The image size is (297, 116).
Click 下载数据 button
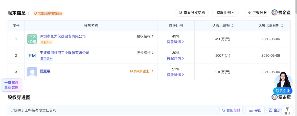tap(257, 13)
